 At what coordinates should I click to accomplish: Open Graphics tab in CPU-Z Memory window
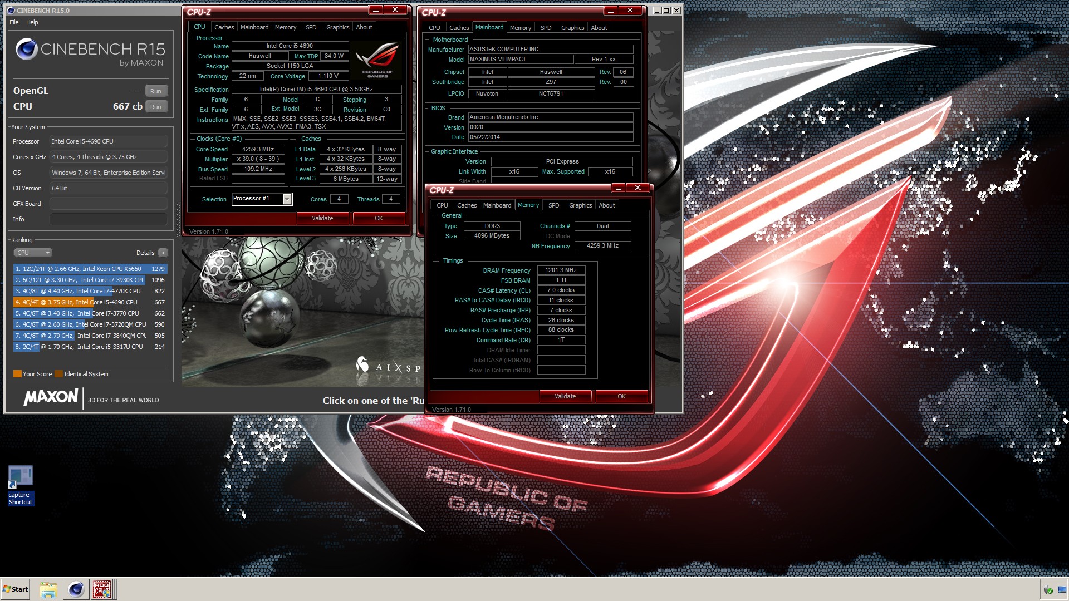tap(580, 205)
